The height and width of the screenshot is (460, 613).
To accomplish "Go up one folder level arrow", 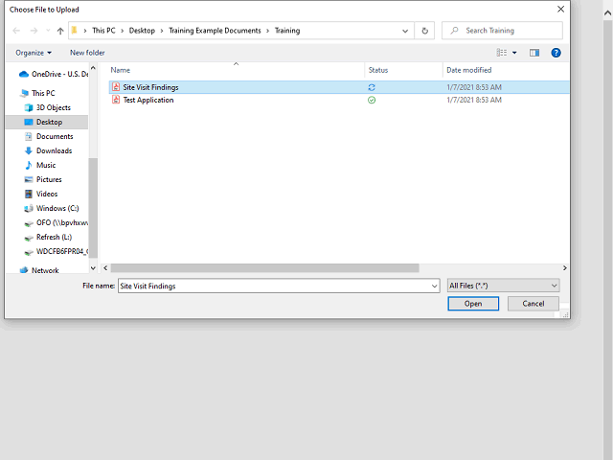I will (60, 31).
